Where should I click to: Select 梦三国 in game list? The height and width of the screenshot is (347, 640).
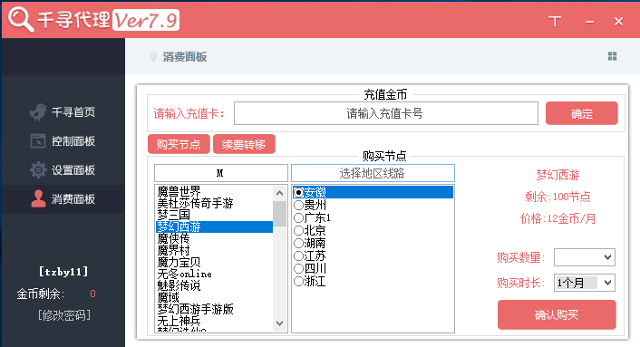coord(214,215)
